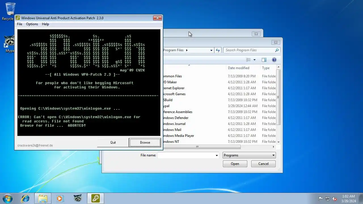Screen dimensions: 363x204
Task: Click the Open button in file dialog
Action: pyautogui.click(x=235, y=164)
